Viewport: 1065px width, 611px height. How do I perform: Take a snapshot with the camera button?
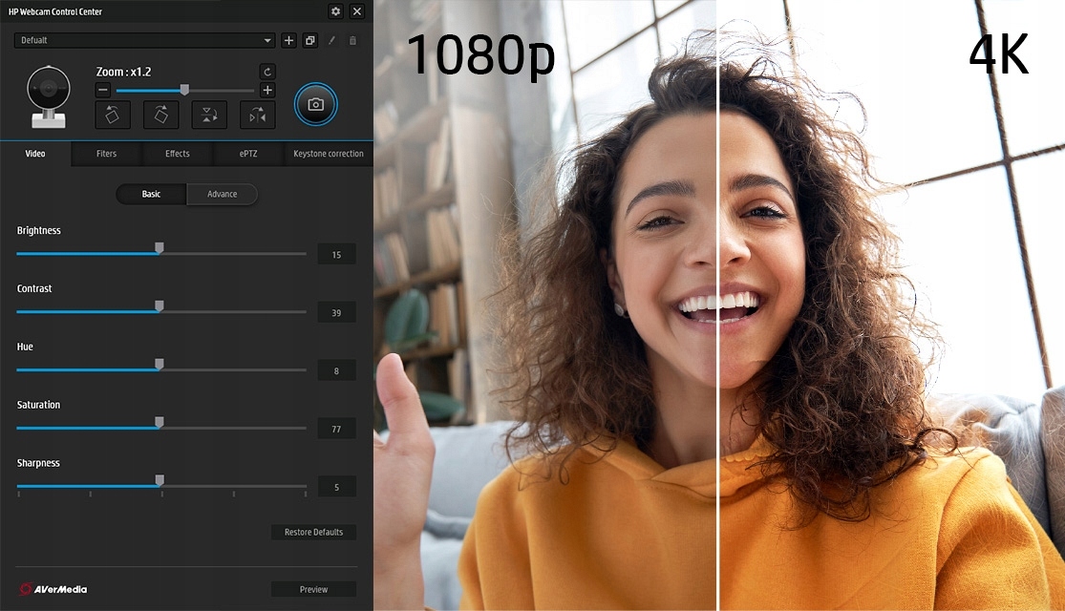coord(316,104)
